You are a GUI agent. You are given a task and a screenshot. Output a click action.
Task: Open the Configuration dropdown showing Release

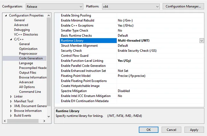pyautogui.click(x=54, y=6)
